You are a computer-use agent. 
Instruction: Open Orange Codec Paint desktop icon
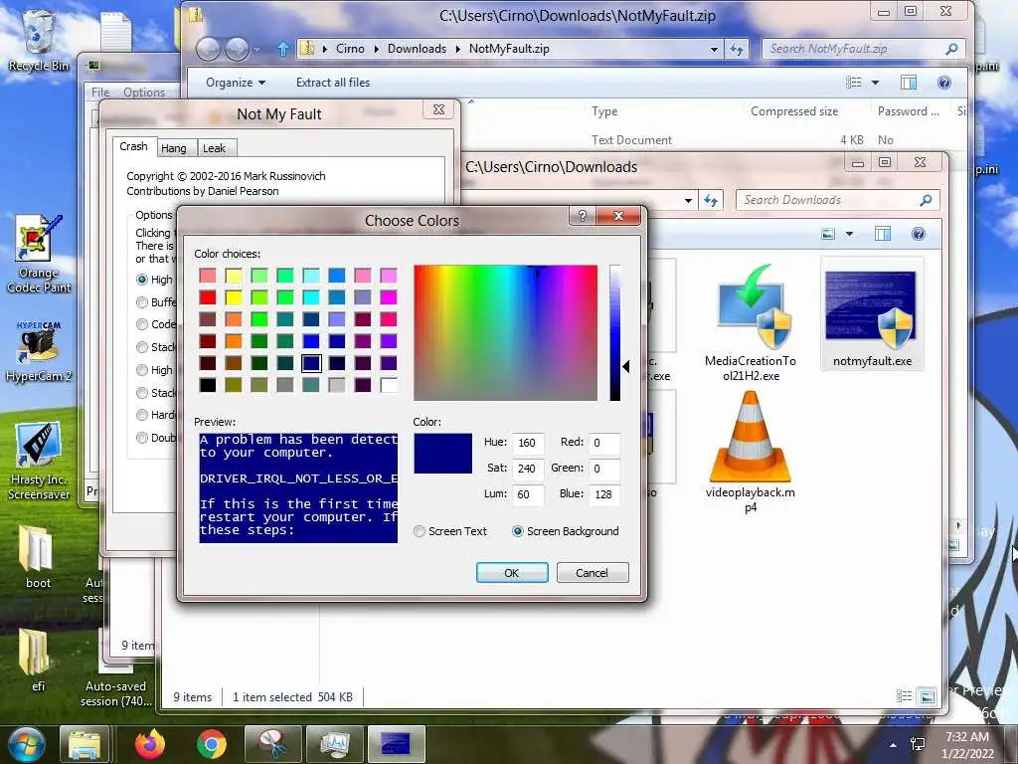click(x=39, y=254)
